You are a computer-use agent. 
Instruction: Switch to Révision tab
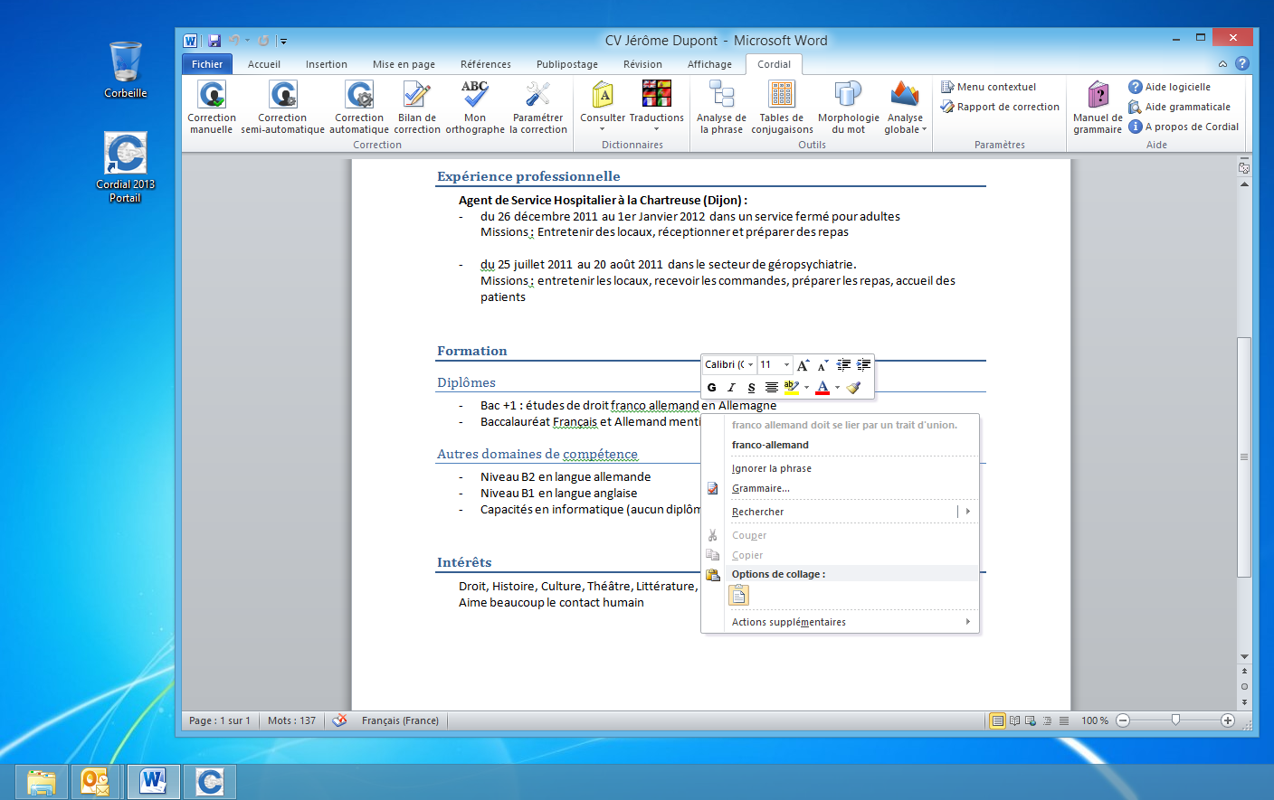coord(642,64)
